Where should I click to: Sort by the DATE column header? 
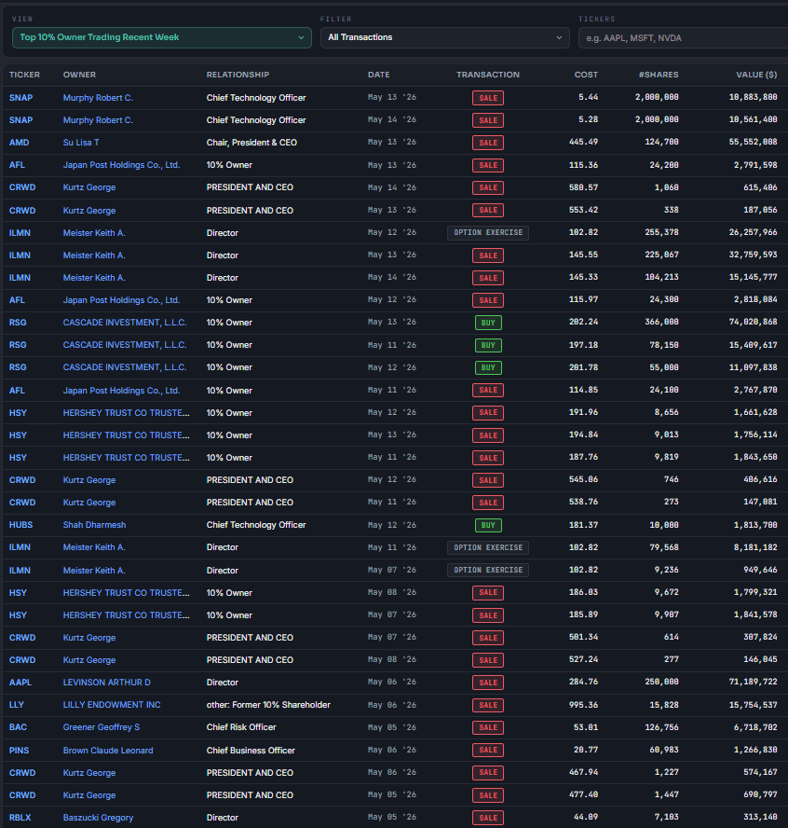pyautogui.click(x=379, y=75)
